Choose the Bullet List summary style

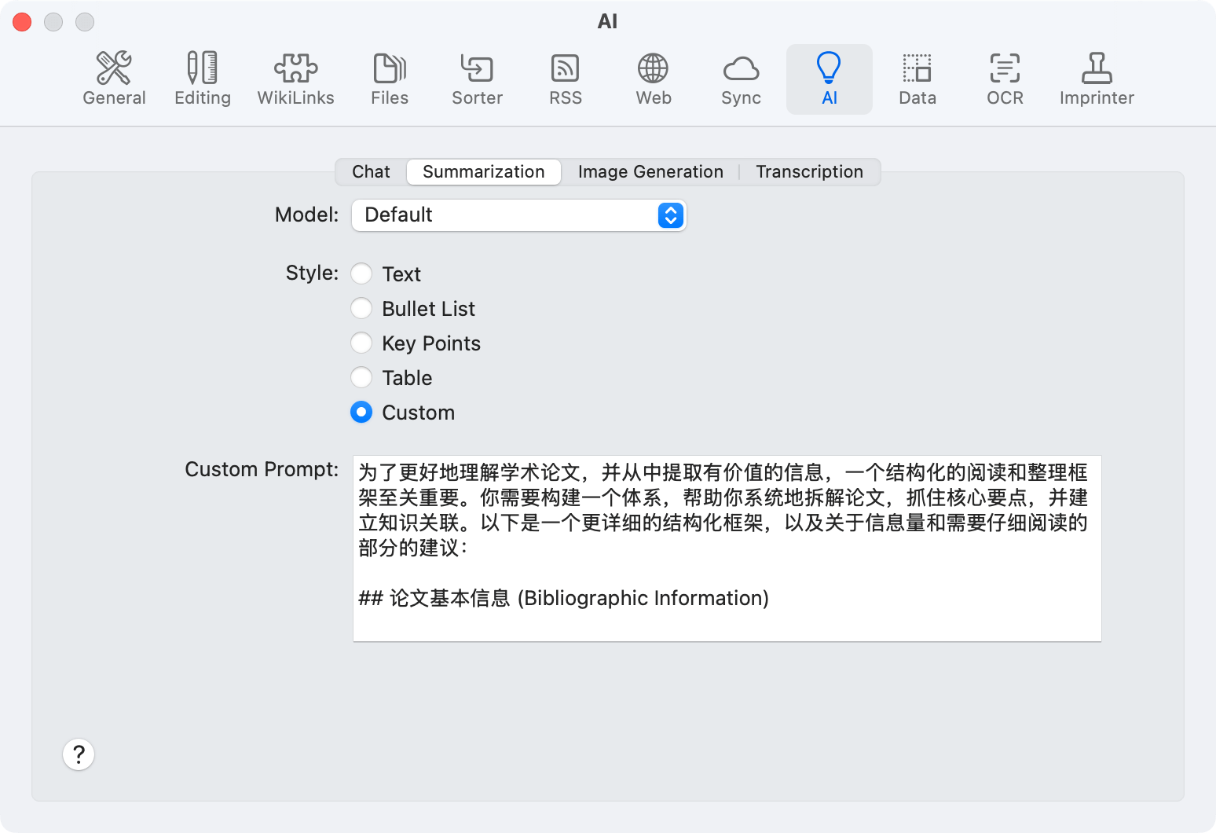[x=361, y=308]
